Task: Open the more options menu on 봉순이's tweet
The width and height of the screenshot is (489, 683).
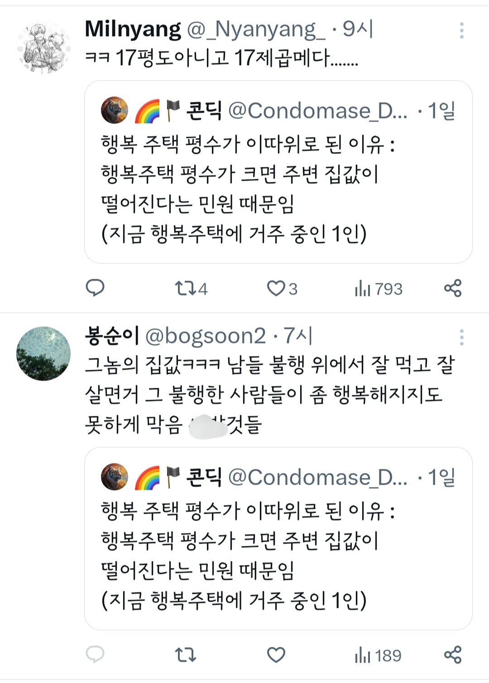Action: click(x=463, y=337)
